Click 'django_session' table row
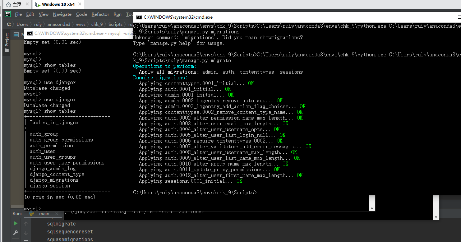This screenshot has height=242, width=461. (50, 186)
